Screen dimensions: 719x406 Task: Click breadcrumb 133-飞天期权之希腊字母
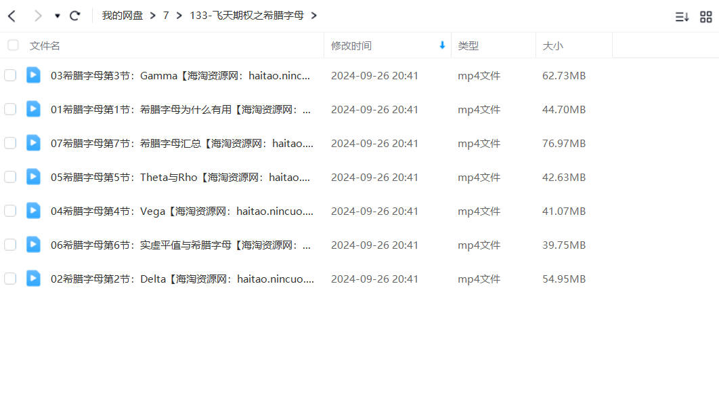[x=246, y=16]
